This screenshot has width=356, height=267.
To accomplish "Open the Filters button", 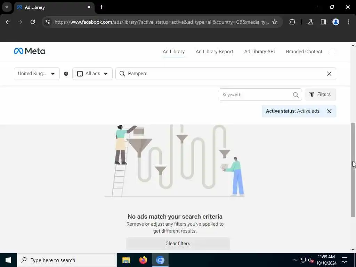I will 320,95.
